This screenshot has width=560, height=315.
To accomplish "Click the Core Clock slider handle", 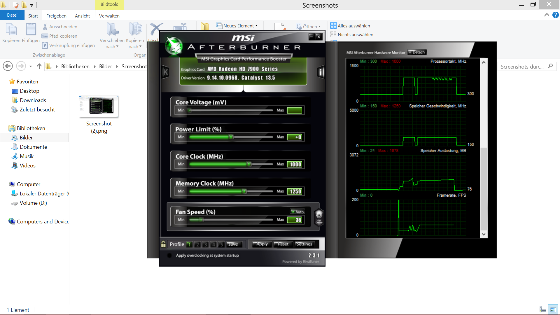I will tap(249, 164).
